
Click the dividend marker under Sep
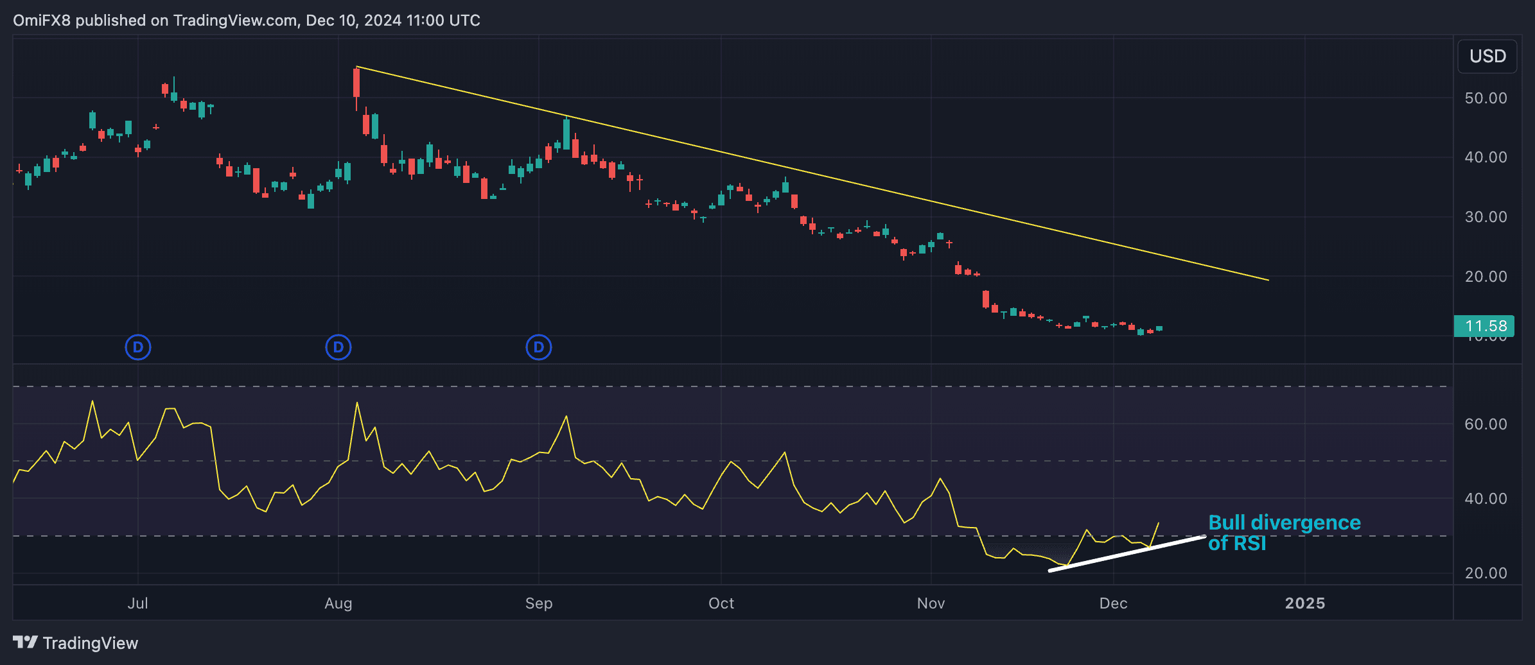539,347
